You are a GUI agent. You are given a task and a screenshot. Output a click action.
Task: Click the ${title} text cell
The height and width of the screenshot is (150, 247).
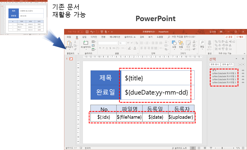pos(158,78)
